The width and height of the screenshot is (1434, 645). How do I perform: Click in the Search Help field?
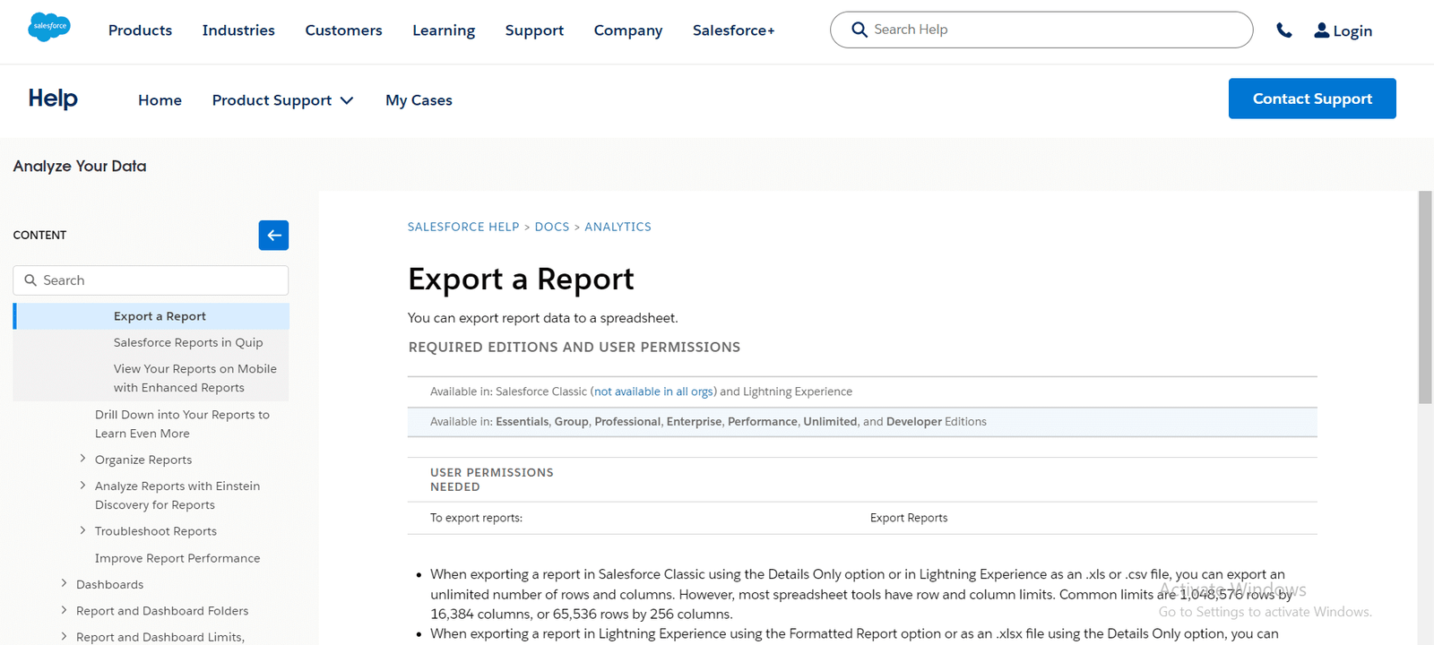1041,30
